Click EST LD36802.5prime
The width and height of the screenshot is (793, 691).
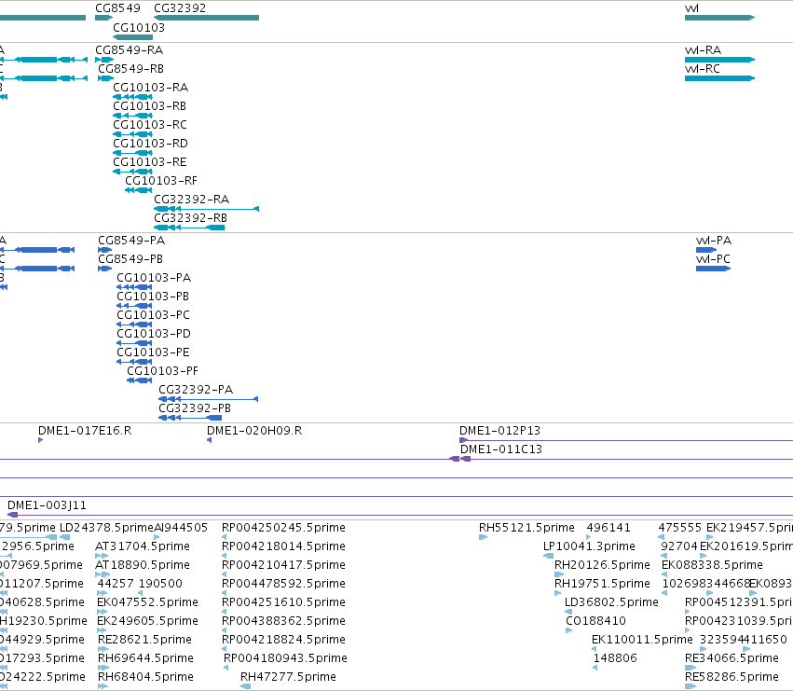(x=611, y=602)
